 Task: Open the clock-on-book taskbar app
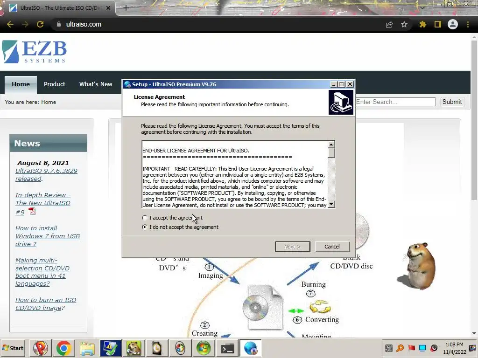(157, 348)
